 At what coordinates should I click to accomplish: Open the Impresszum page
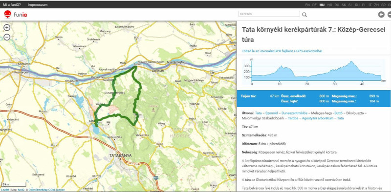click(38, 5)
